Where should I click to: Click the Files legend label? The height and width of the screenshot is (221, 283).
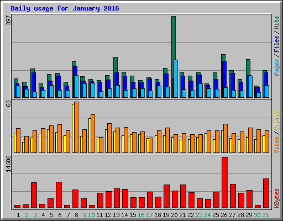[x=276, y=44]
